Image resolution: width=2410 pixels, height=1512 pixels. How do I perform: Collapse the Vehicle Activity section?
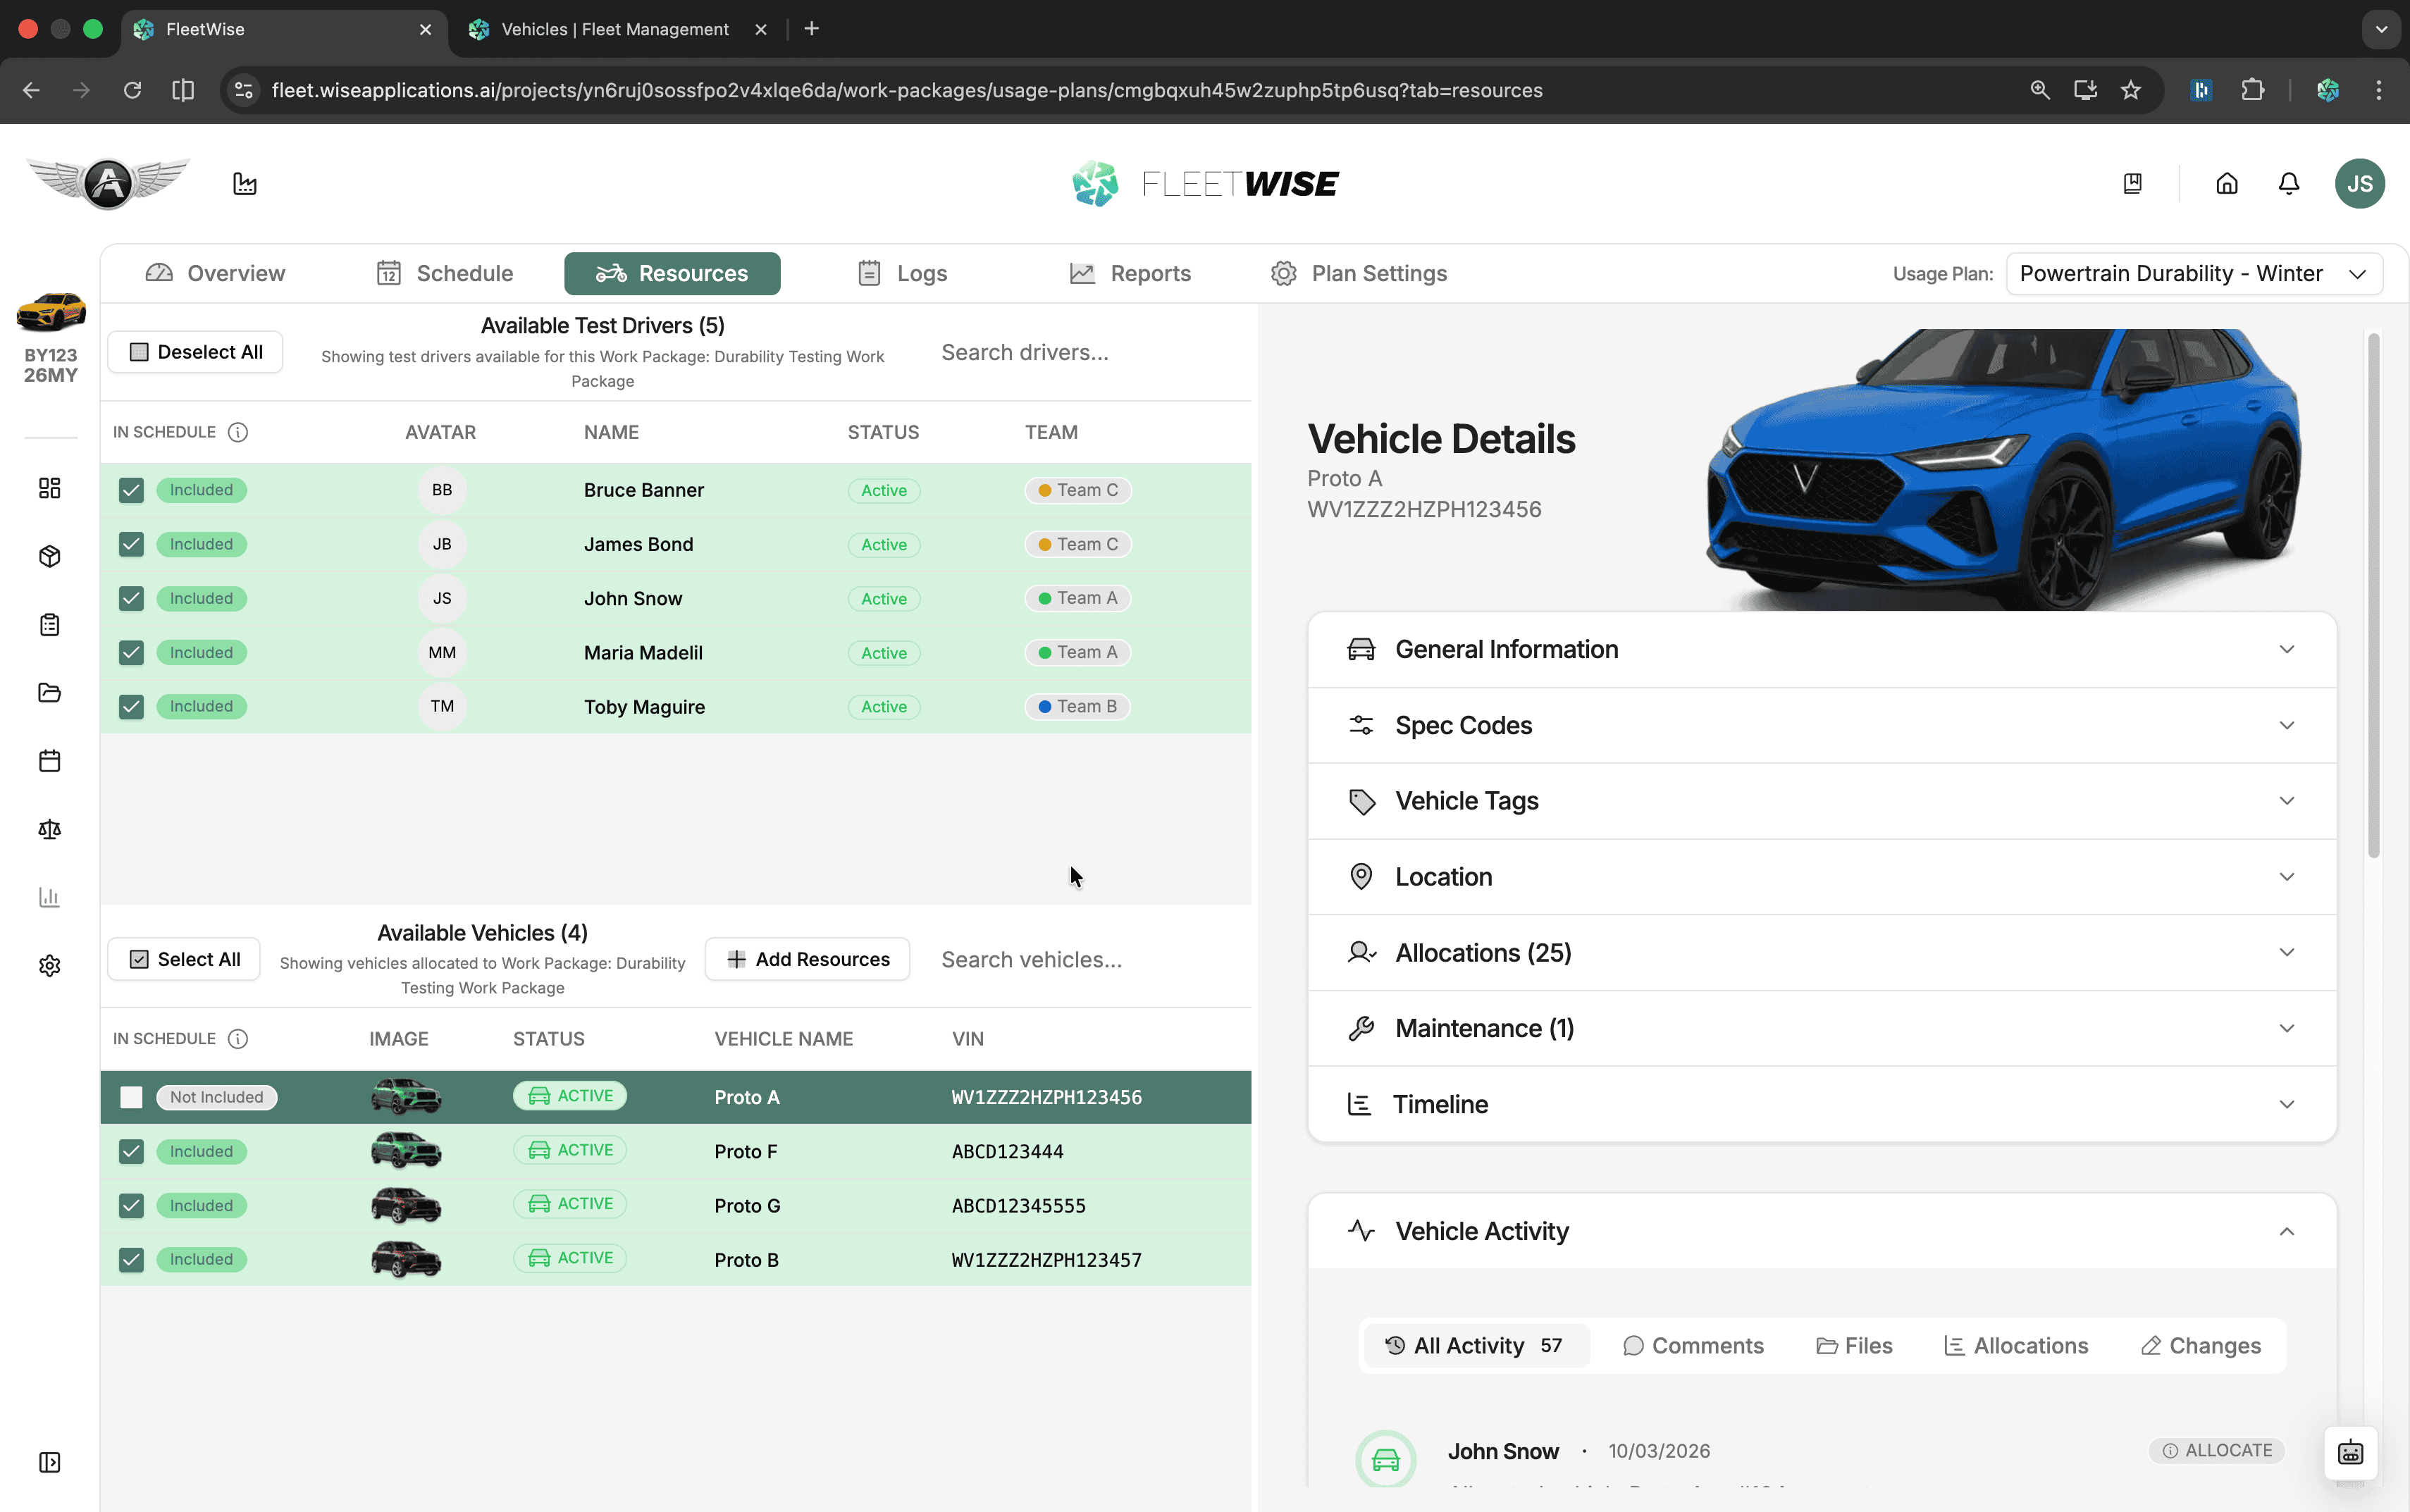[x=1822, y=1231]
